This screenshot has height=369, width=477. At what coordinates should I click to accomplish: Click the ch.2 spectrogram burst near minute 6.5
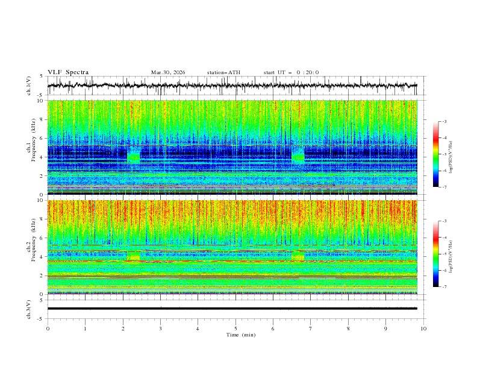pos(298,256)
